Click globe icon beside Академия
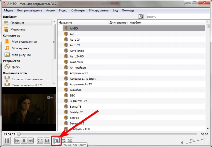This screenshot has width=212, height=147. click(x=66, y=62)
